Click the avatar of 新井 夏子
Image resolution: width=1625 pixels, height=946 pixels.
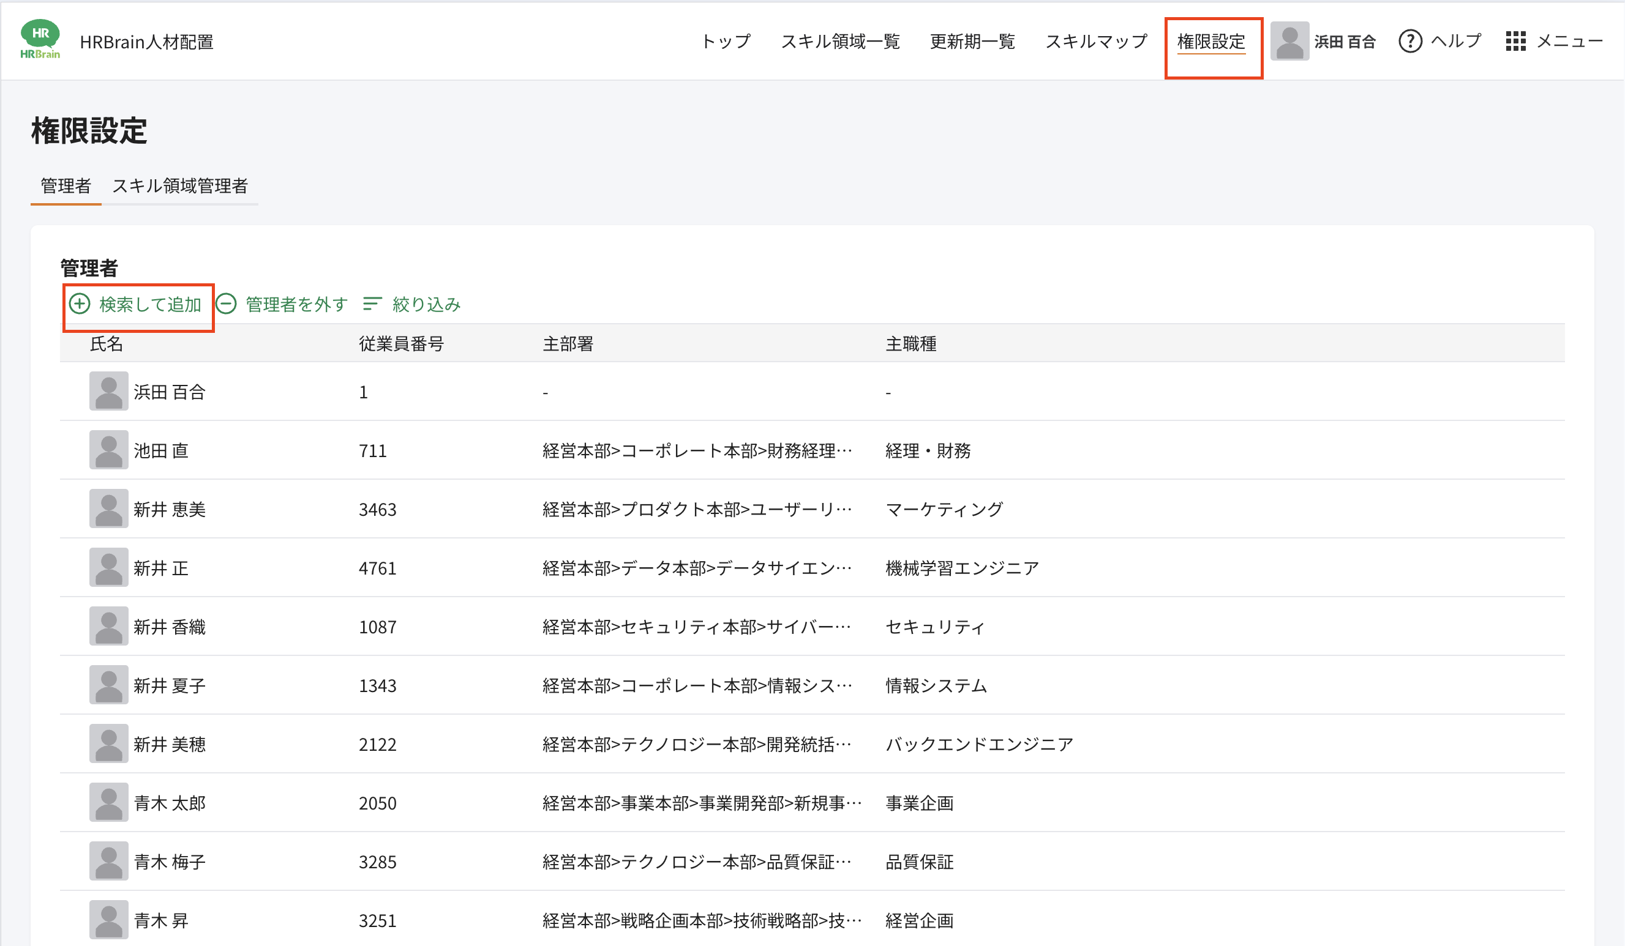click(x=108, y=685)
